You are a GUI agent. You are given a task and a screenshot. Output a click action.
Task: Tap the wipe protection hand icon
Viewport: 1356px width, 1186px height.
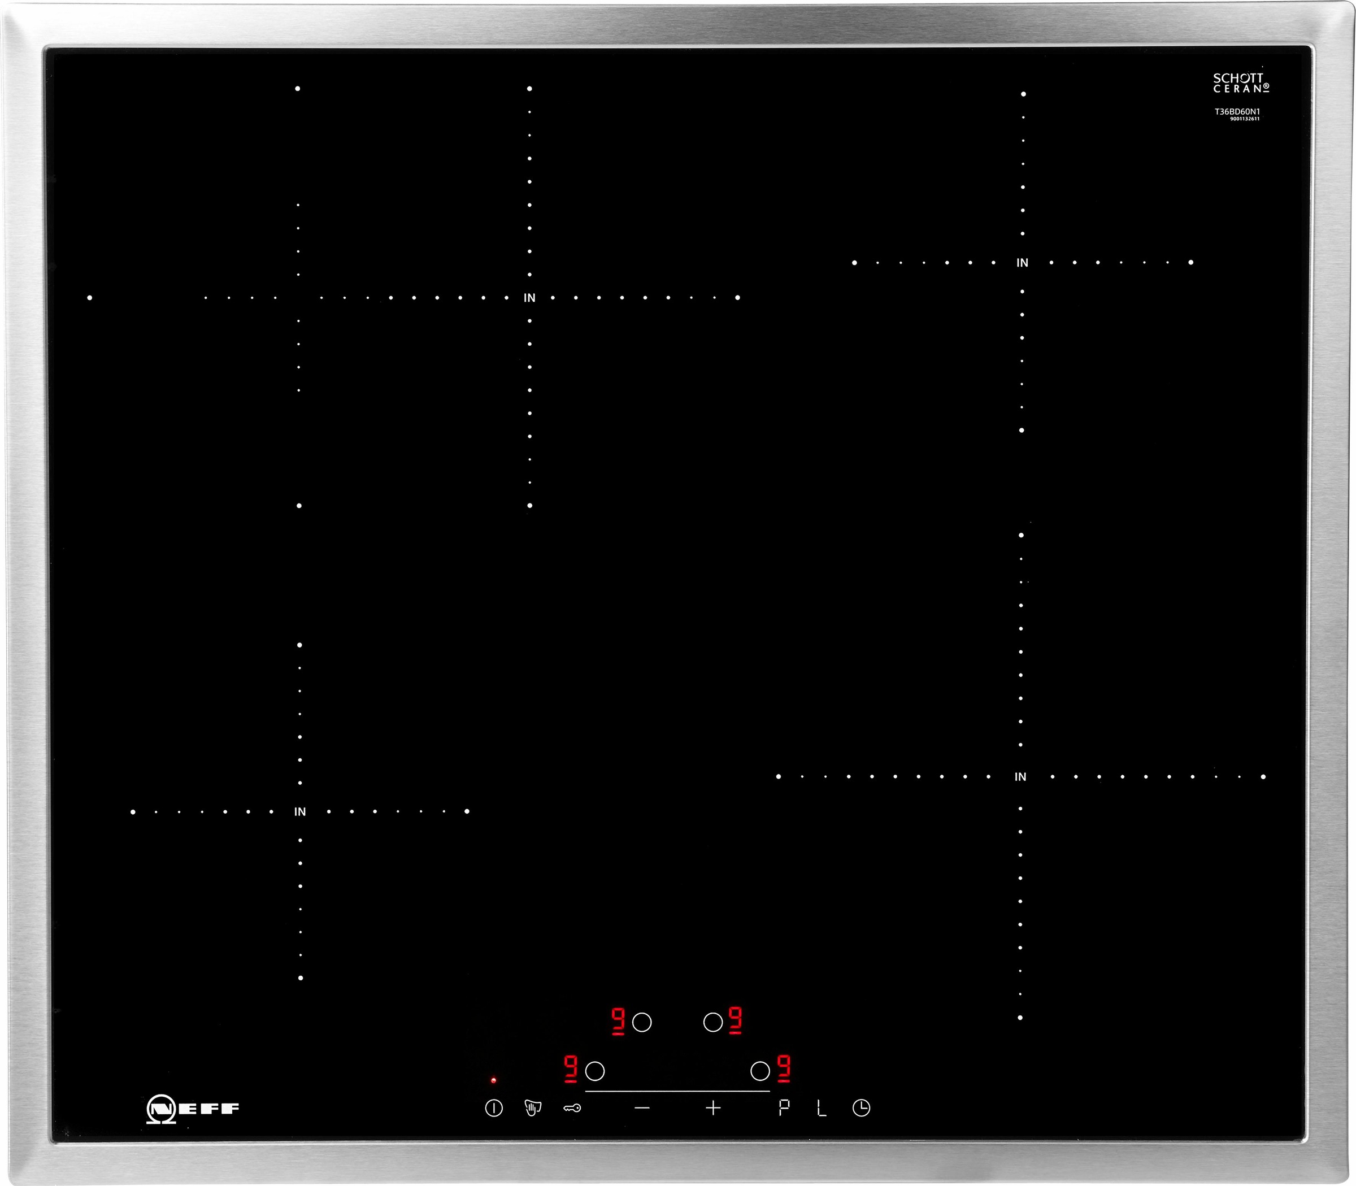coord(533,1107)
